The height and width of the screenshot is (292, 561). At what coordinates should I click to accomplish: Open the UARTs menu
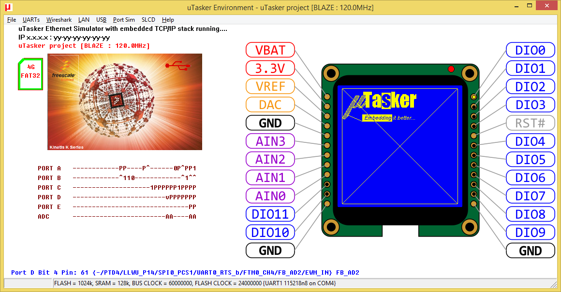pos(31,20)
